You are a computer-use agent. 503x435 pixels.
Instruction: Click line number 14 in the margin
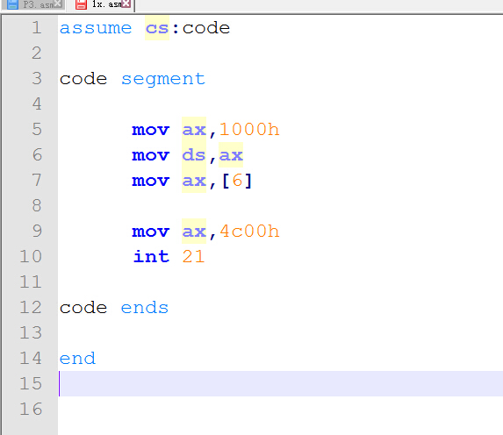pyautogui.click(x=31, y=358)
